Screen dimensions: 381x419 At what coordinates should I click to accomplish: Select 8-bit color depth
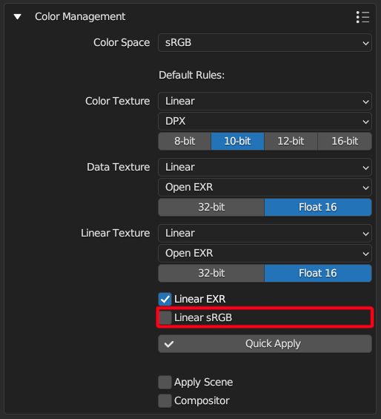click(185, 141)
